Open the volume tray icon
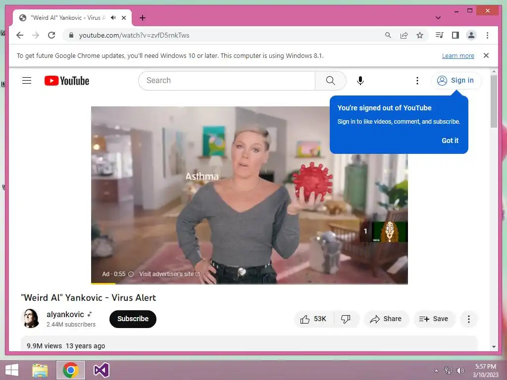 click(x=460, y=370)
